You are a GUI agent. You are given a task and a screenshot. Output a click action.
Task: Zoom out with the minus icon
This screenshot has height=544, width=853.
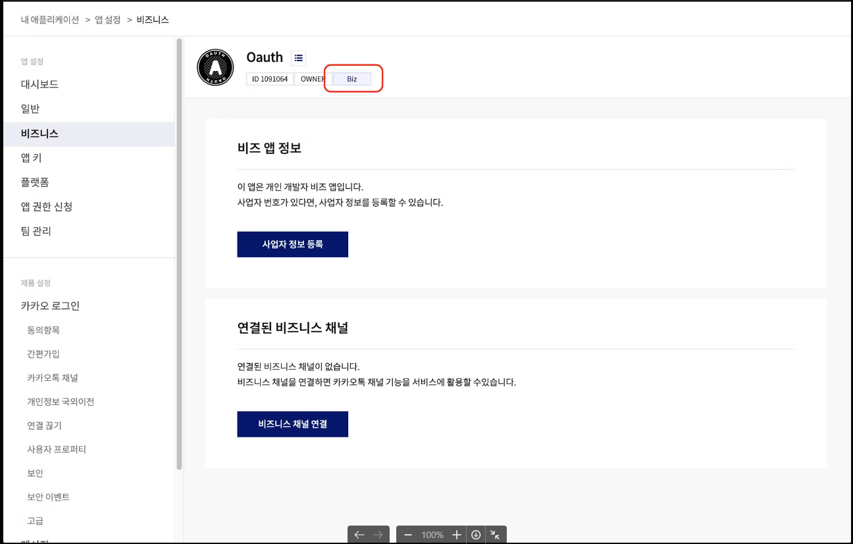pyautogui.click(x=408, y=535)
